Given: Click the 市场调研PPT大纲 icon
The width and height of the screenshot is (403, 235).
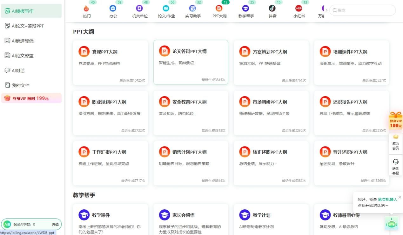Looking at the screenshot, I should click(245, 102).
